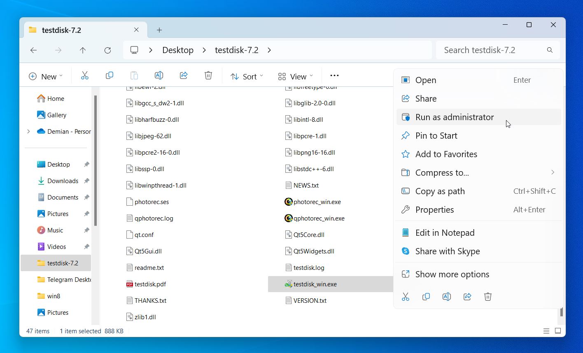Click the chevron after testdisk-7.2 in the address bar
The width and height of the screenshot is (583, 353).
[x=269, y=50]
